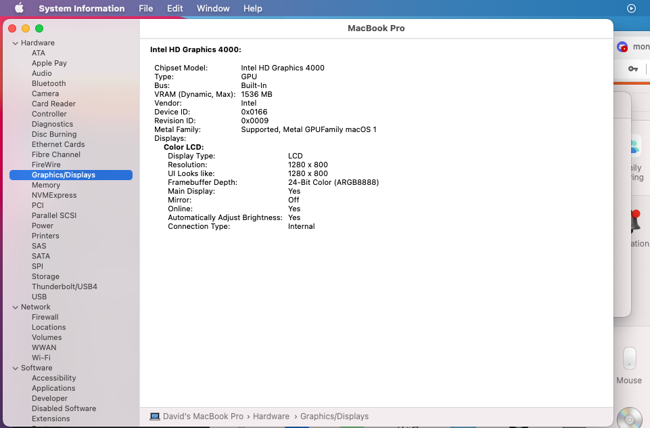Select Ethernet Cards in the sidebar

click(58, 144)
